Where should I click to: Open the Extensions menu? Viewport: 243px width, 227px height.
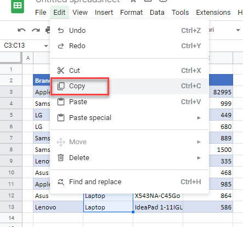(213, 13)
